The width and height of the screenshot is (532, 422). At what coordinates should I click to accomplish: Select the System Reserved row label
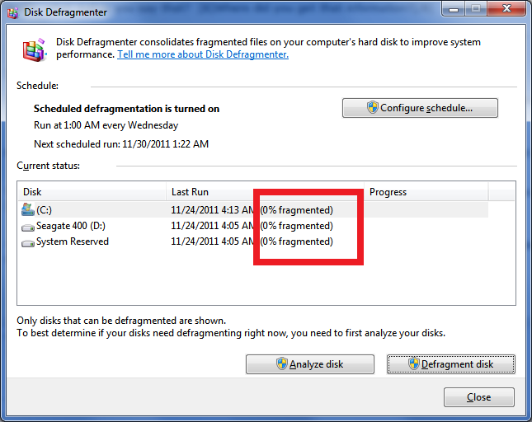point(73,241)
